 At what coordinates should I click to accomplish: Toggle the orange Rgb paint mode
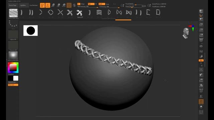(91, 4)
